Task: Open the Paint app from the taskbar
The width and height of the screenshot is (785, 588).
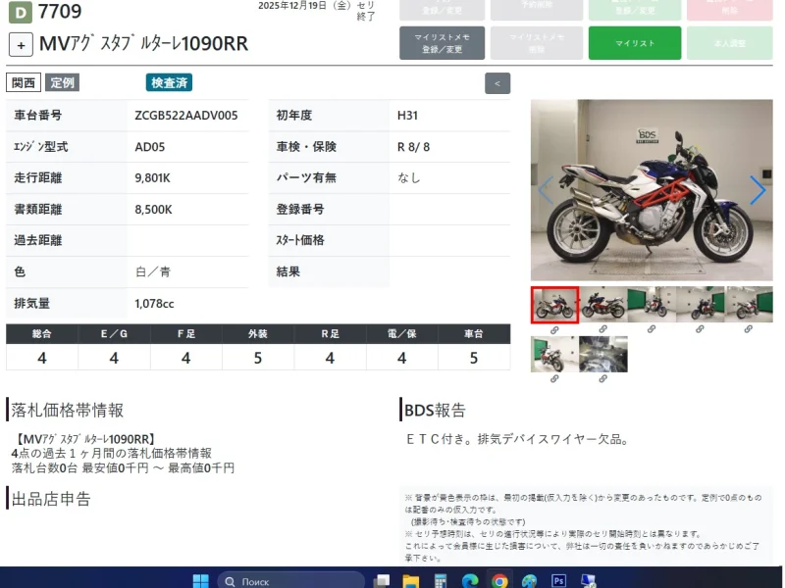Action: pyautogui.click(x=529, y=581)
